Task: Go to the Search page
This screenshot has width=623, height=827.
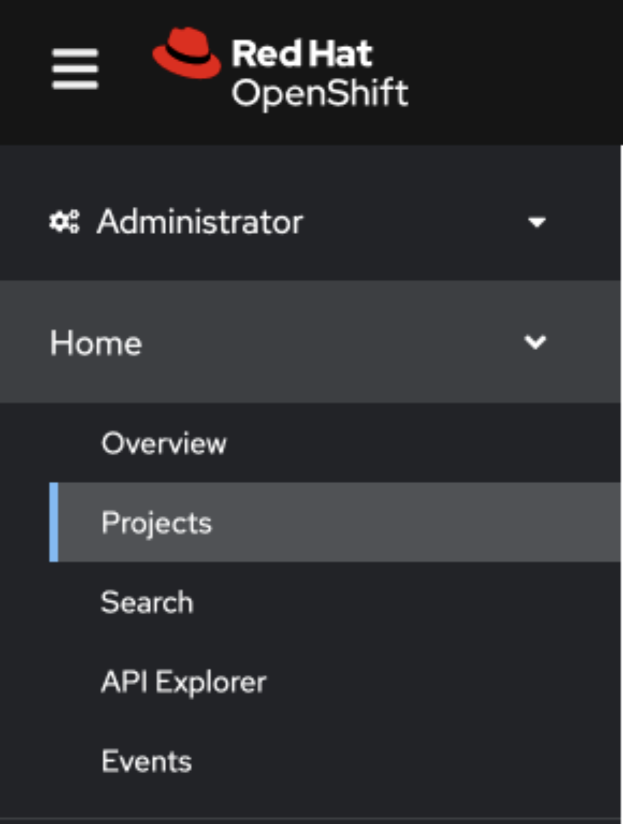Action: pos(147,602)
